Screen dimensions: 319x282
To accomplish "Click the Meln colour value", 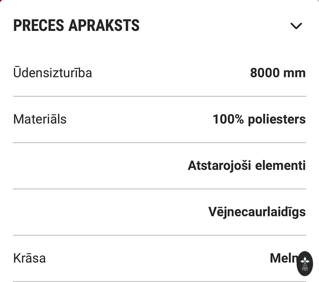I will click(x=283, y=258).
